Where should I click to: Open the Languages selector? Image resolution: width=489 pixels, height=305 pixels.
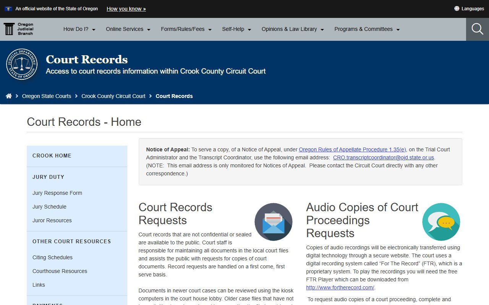[x=469, y=8]
